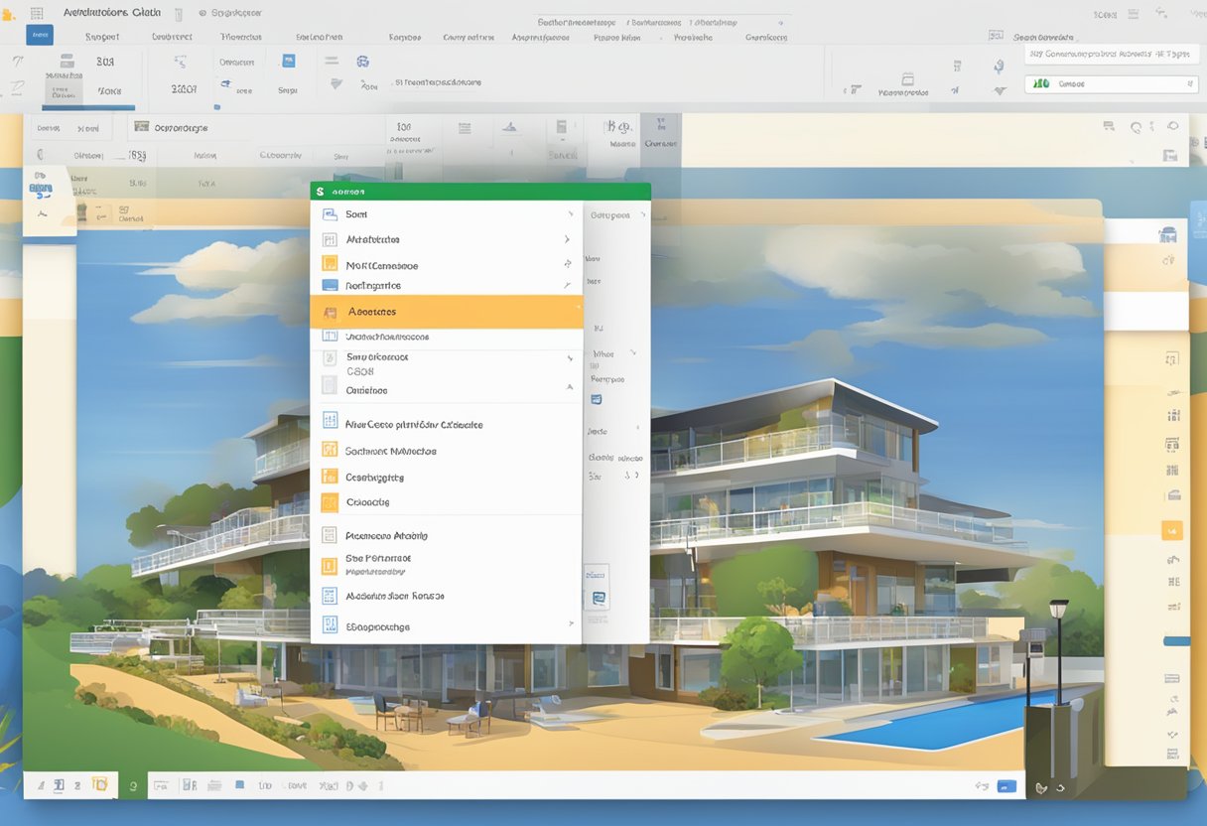
Task: Click the green 10 labeled box at top right
Action: click(1040, 84)
